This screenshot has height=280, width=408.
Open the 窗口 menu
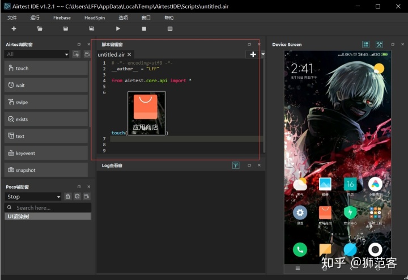(x=146, y=18)
